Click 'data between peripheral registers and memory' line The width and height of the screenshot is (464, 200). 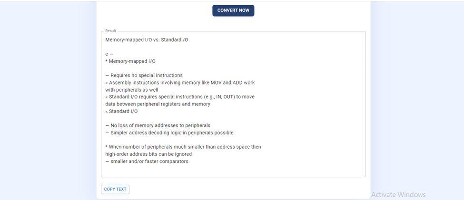[x=158, y=104]
